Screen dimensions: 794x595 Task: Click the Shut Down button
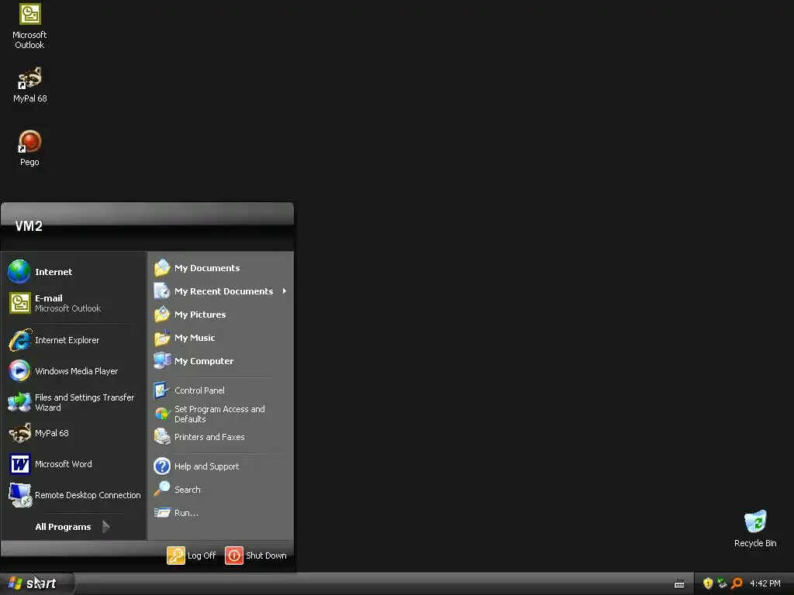[x=256, y=555]
